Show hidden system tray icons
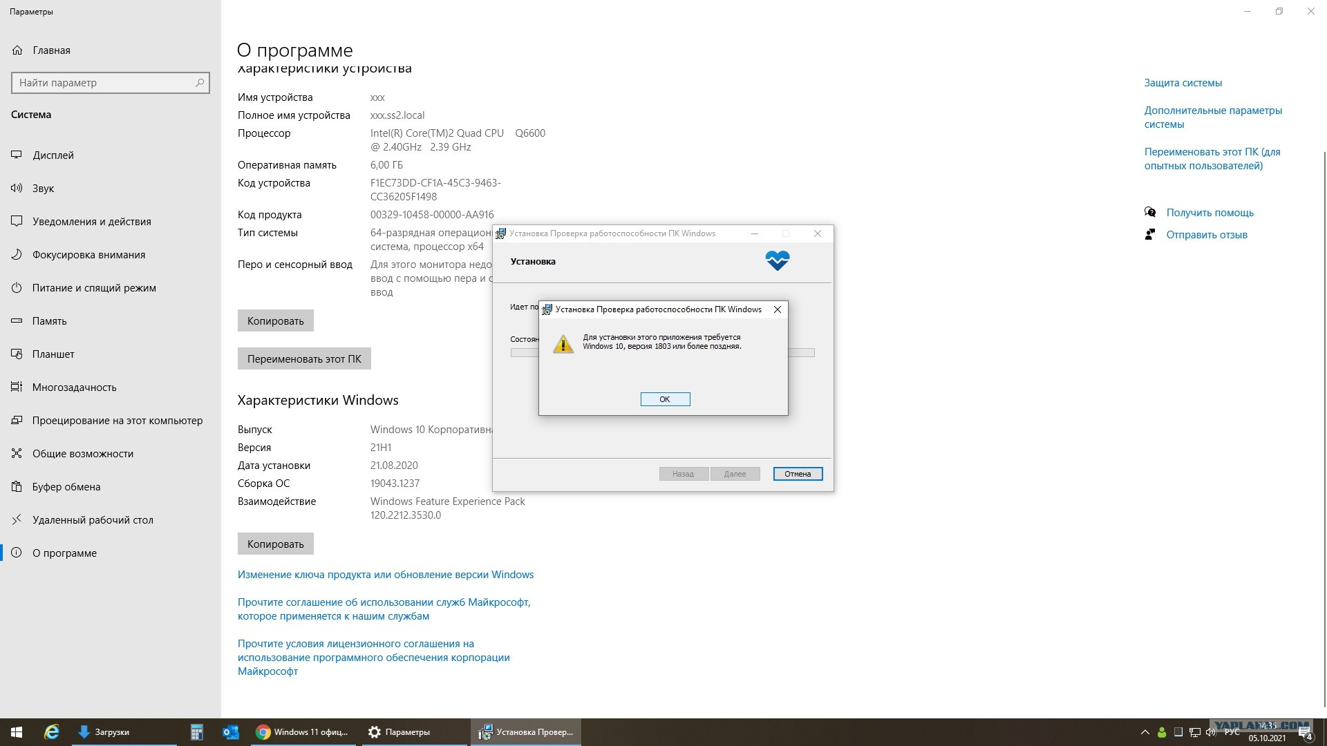1327x746 pixels. 1145,732
